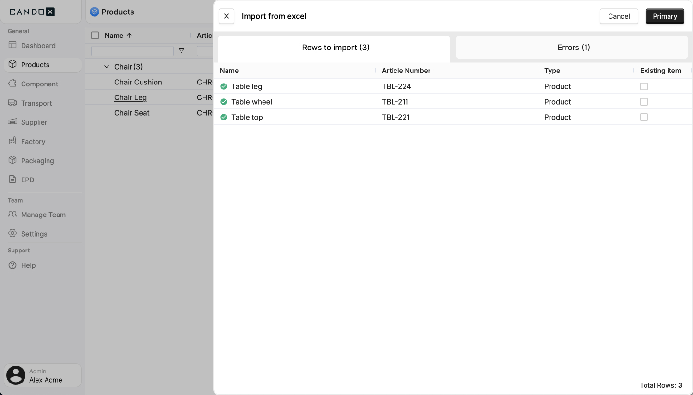Open the Chair Cushion product link
The height and width of the screenshot is (395, 693).
pos(138,82)
